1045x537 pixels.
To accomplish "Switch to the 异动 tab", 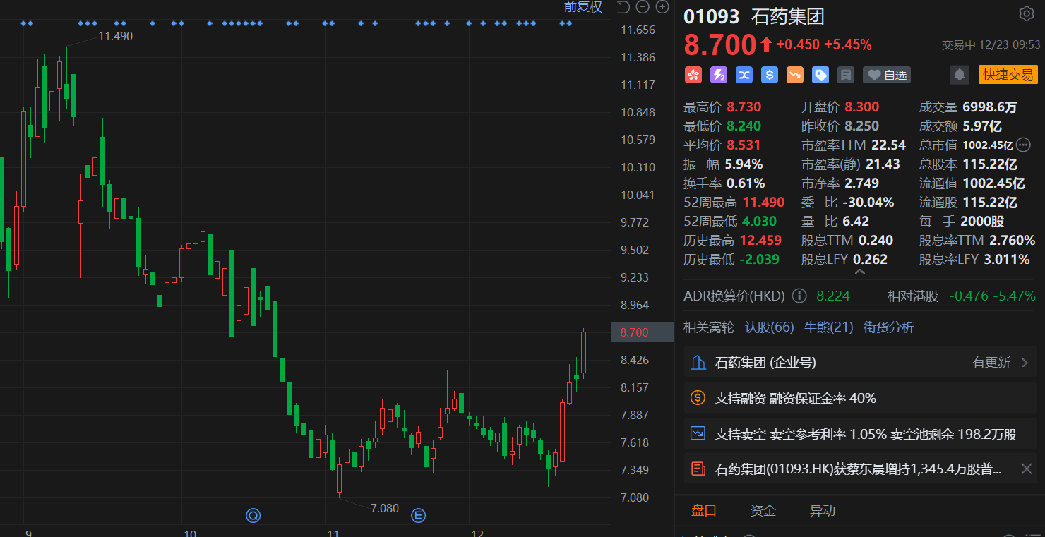I will pos(822,510).
